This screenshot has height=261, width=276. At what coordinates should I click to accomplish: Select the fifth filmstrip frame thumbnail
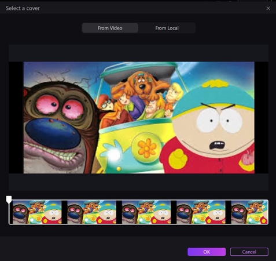pyautogui.click(x=249, y=212)
